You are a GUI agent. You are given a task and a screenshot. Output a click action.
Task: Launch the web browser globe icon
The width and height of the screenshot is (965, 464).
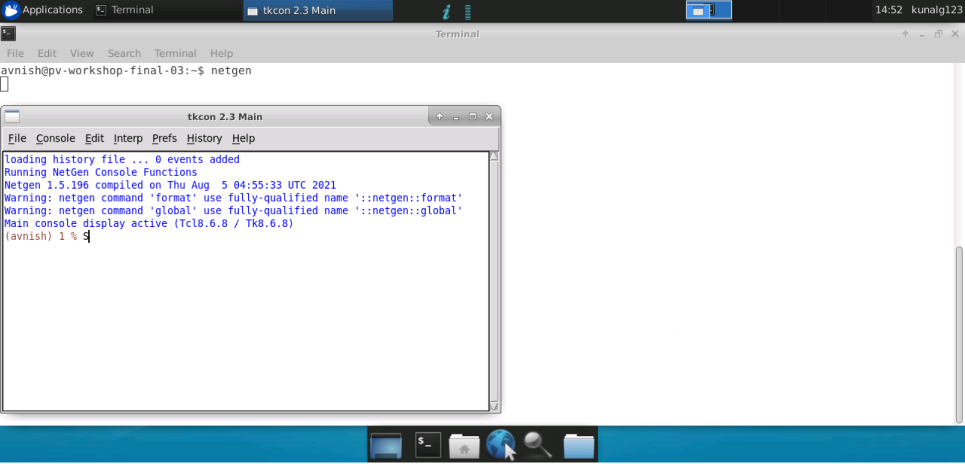click(x=500, y=444)
